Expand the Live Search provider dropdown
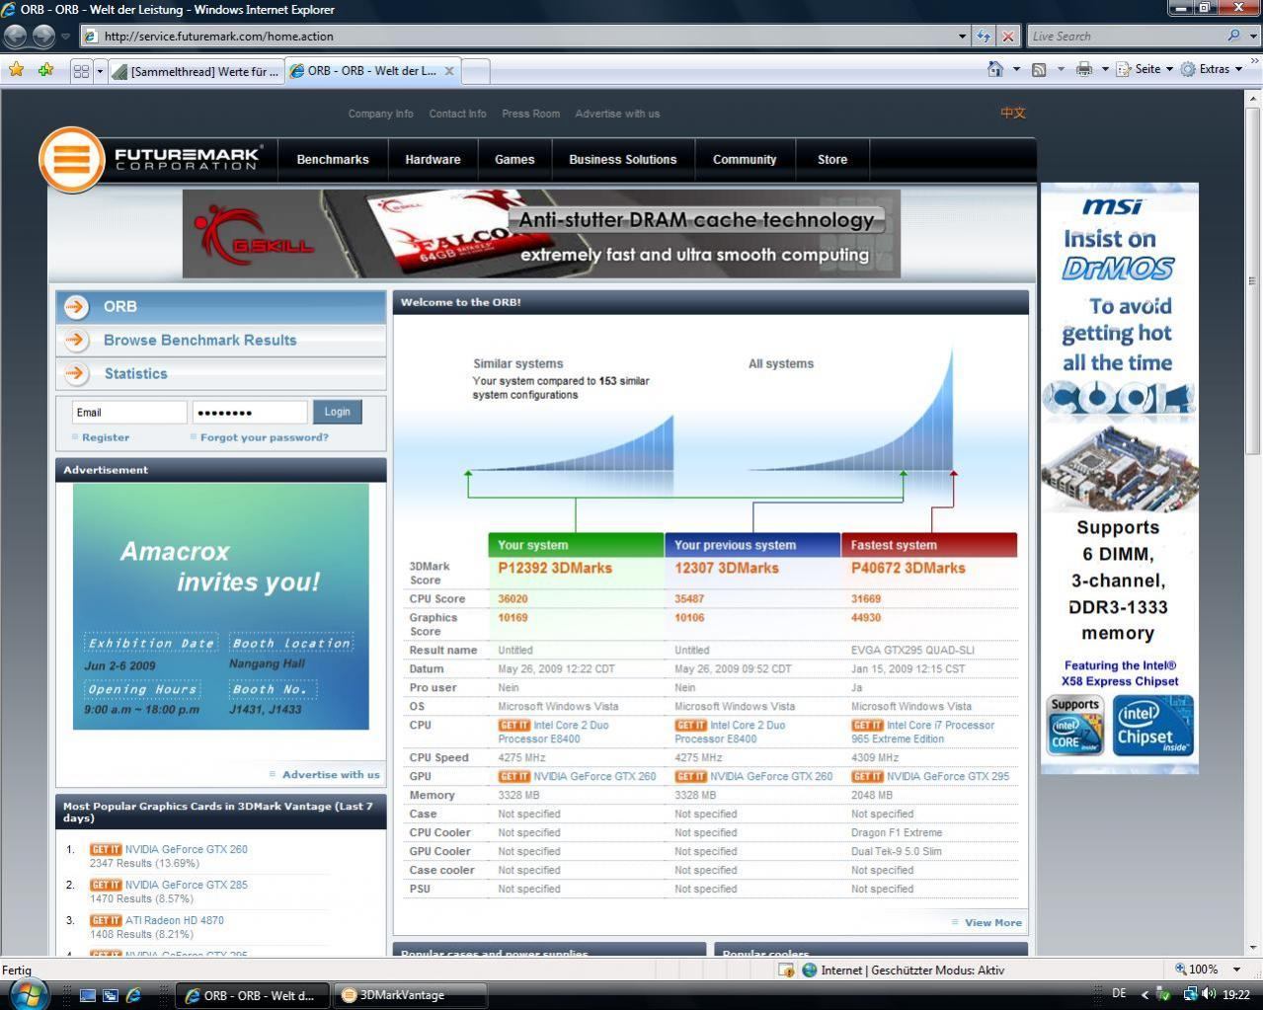Viewport: 1263px width, 1010px height. click(x=1252, y=36)
